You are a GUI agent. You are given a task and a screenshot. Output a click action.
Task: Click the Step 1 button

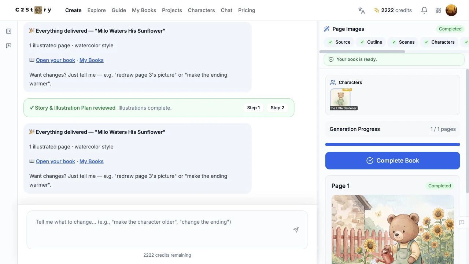[x=254, y=108]
